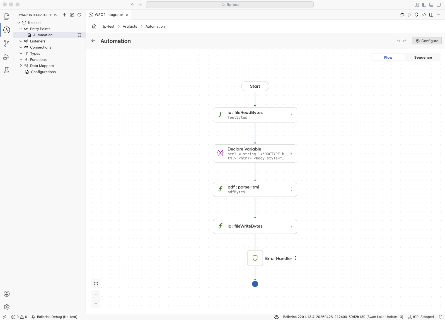Click ftp-test in the breadcrumb
This screenshot has width=445, height=320.
point(108,27)
